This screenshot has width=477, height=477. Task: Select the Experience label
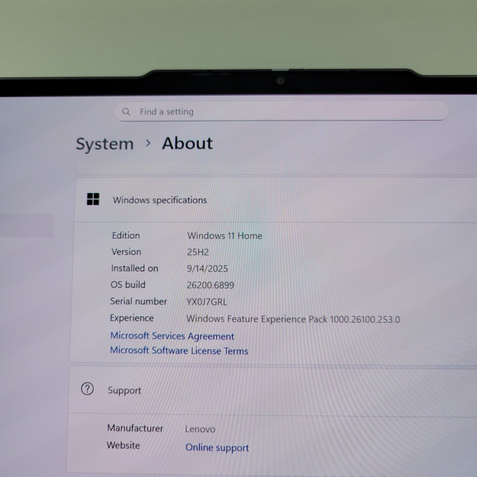(x=132, y=318)
